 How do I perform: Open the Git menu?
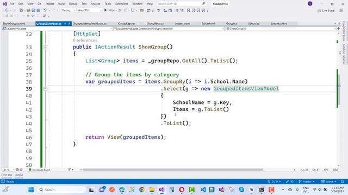[x=39, y=4]
